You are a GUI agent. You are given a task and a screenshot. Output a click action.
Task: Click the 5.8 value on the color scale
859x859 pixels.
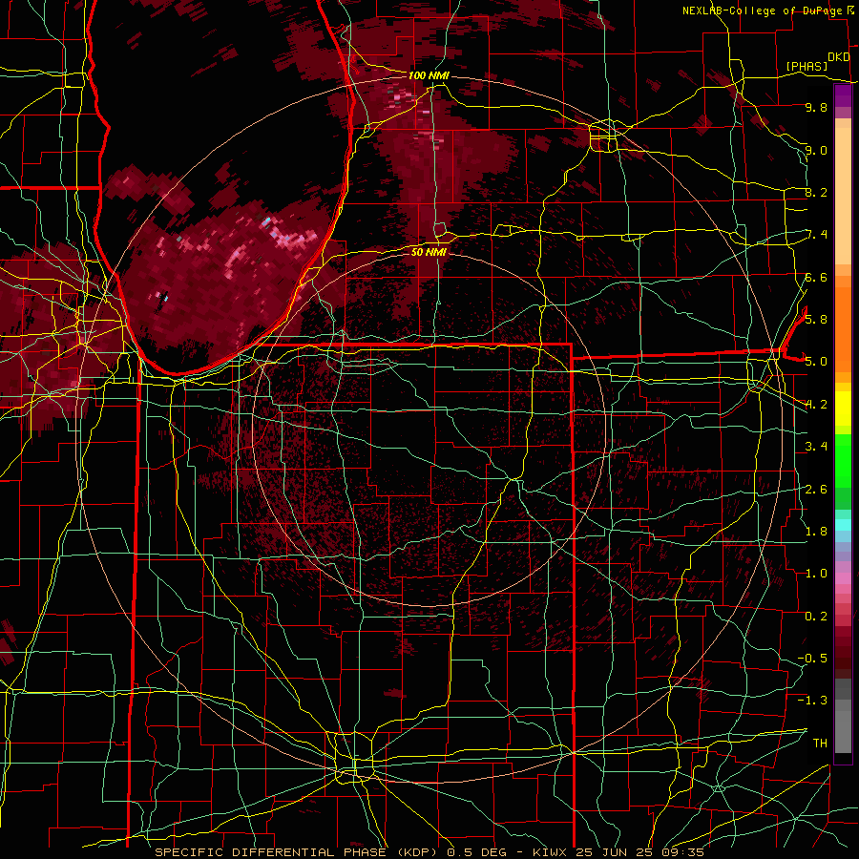tap(816, 320)
